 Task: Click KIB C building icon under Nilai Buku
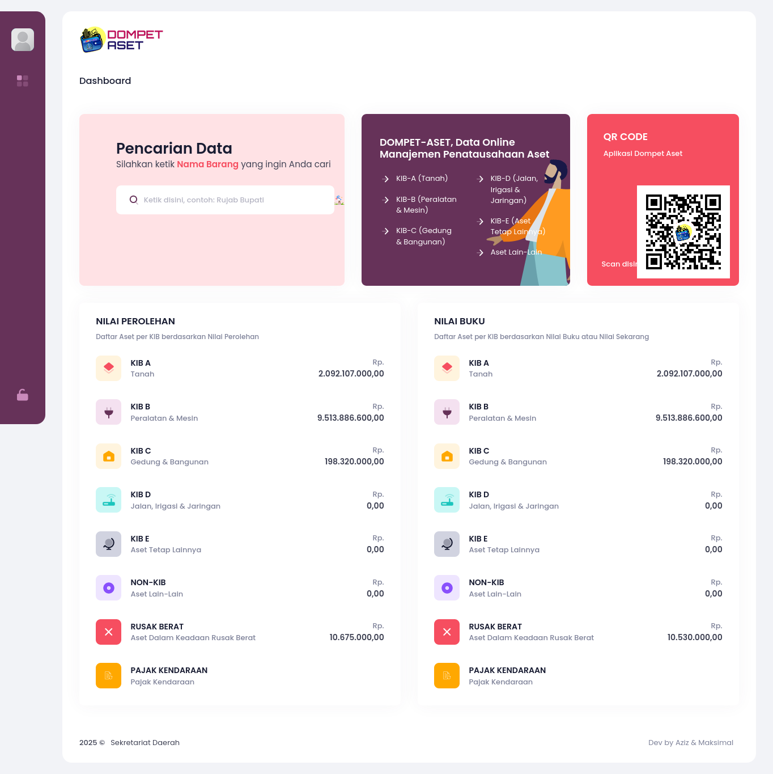[447, 456]
